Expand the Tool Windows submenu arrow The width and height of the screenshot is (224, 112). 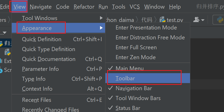point(101,18)
